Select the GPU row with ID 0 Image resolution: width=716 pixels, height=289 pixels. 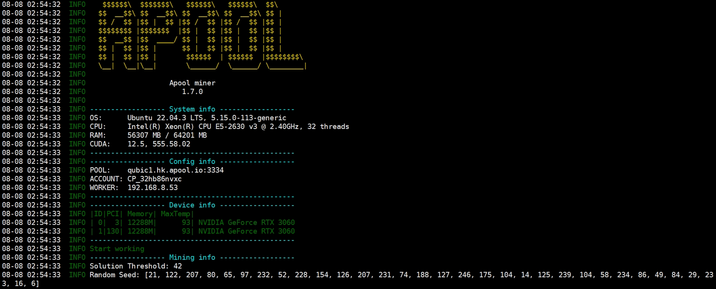point(192,223)
